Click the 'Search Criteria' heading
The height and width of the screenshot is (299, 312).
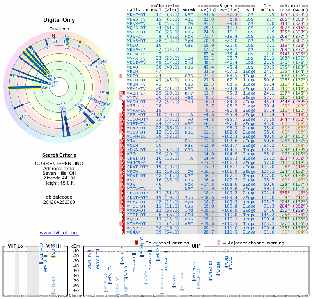click(59, 155)
